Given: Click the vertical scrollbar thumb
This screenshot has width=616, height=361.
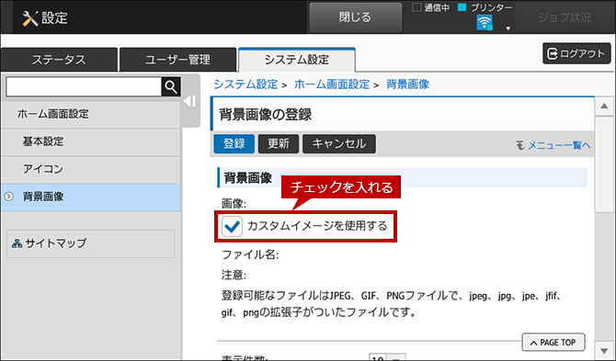Looking at the screenshot, I should (x=604, y=164).
